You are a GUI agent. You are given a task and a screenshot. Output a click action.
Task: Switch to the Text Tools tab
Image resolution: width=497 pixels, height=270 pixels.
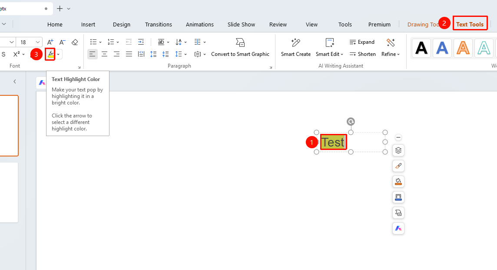pos(470,24)
